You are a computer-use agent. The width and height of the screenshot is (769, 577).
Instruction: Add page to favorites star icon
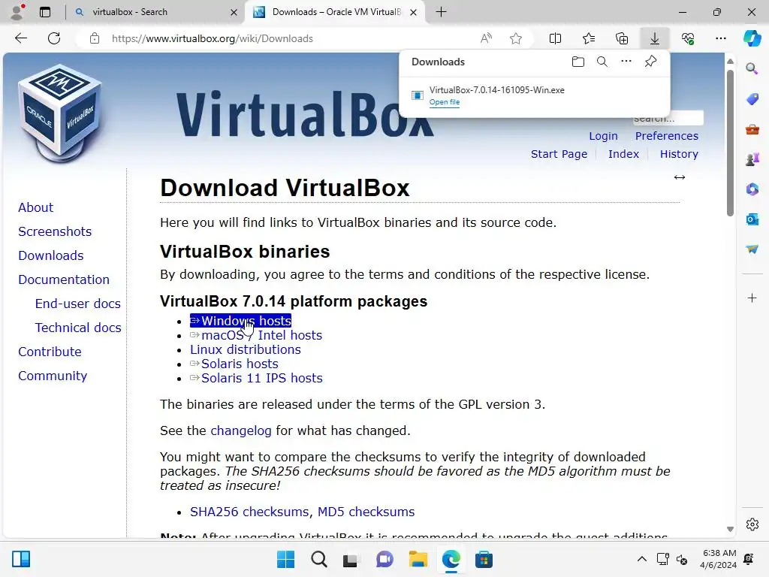pos(515,38)
